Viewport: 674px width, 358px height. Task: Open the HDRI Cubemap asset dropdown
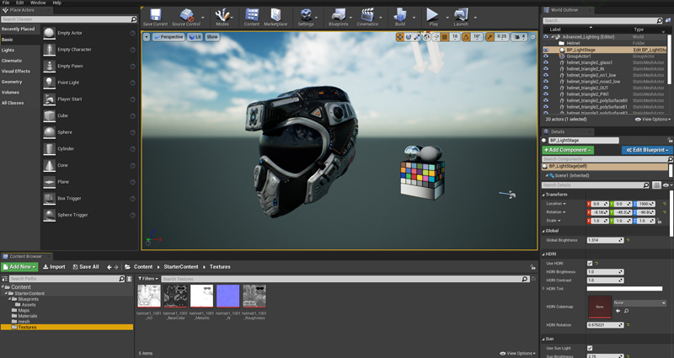click(x=639, y=302)
